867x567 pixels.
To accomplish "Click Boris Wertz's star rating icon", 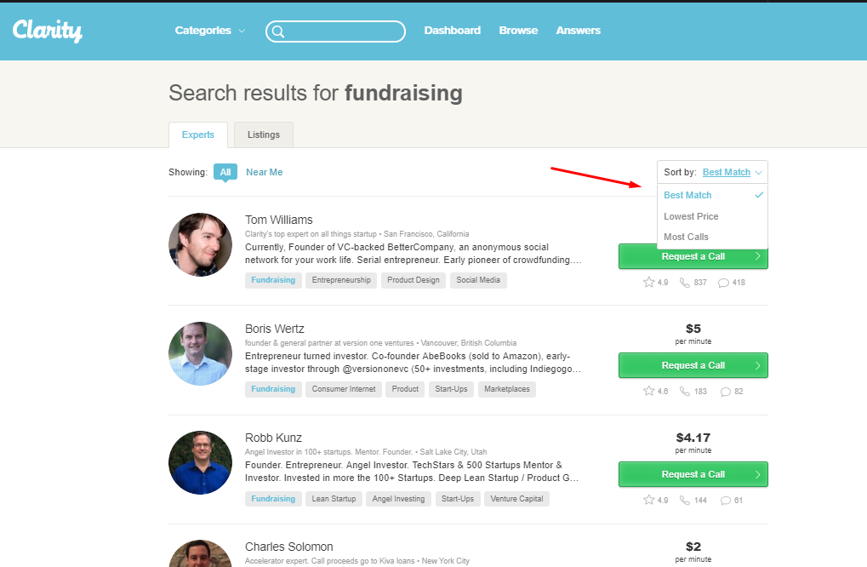I will pyautogui.click(x=648, y=391).
